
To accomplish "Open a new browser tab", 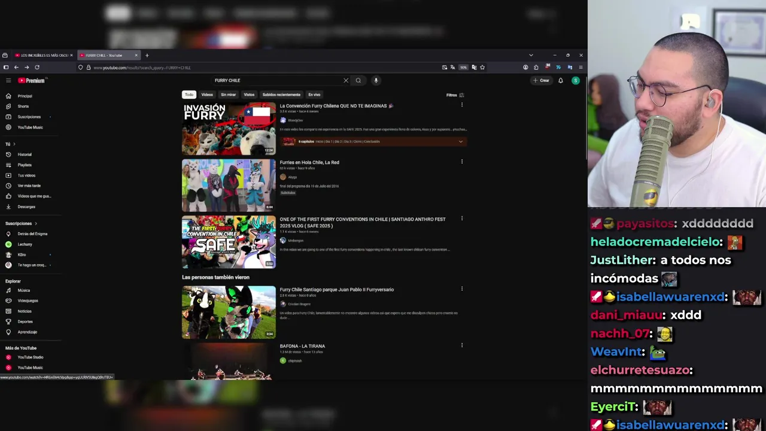I will (147, 55).
